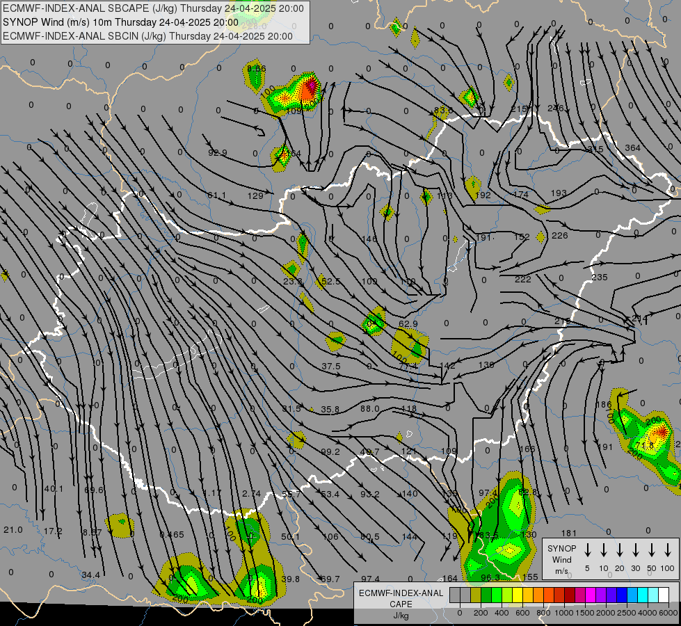This screenshot has height=626, width=681.
Task: Pick the pure blue CAPE legend swatch
Action: pos(621,595)
